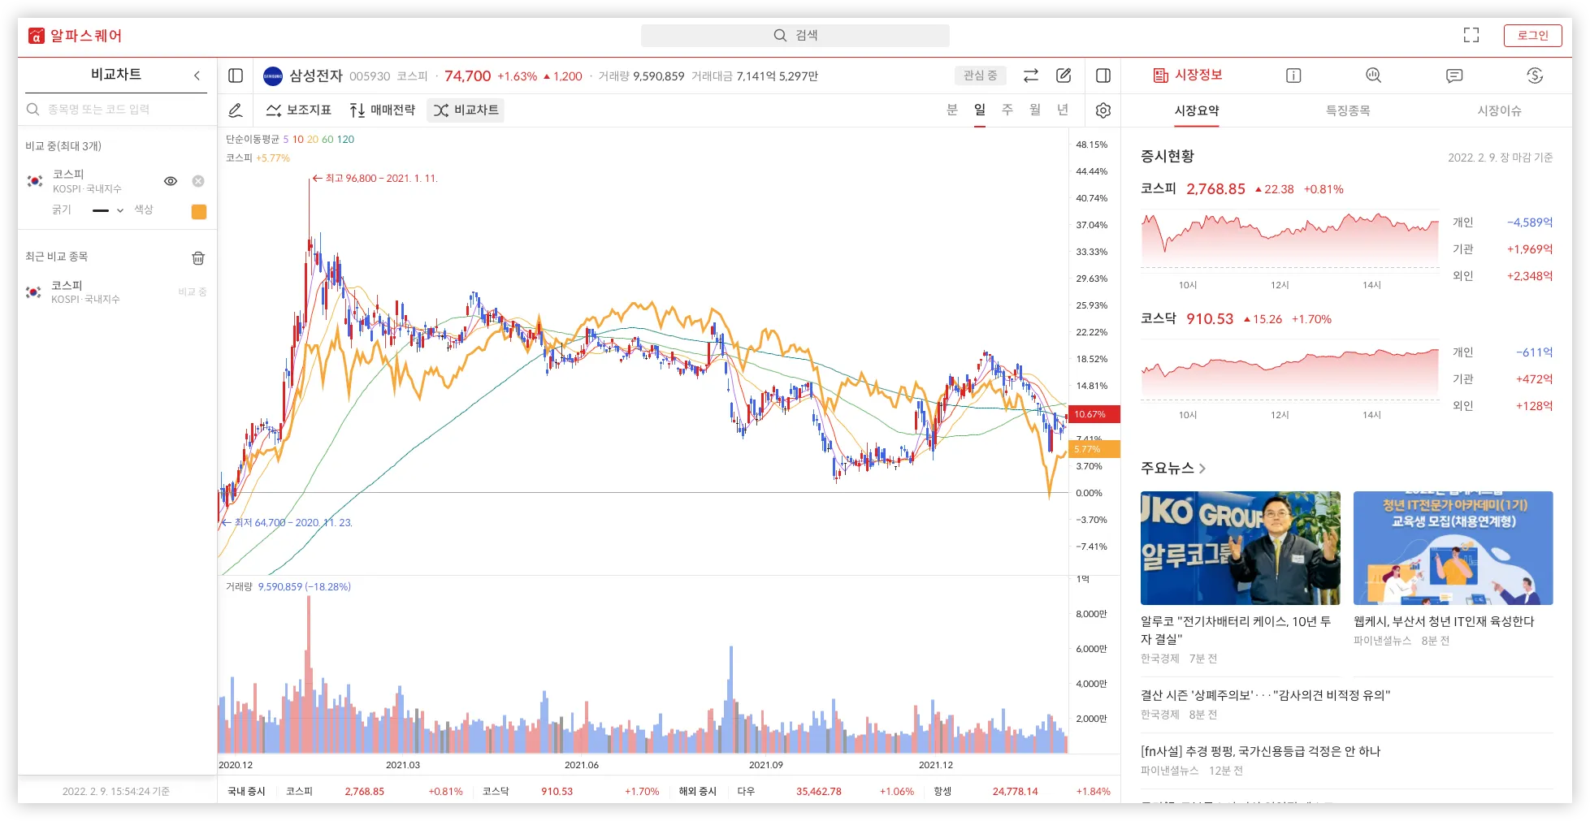Toggle the left sidebar layout icon
This screenshot has width=1590, height=821.
236,76
